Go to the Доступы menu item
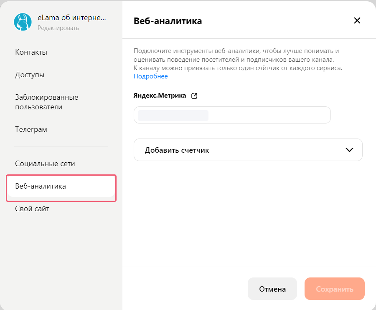Image resolution: width=376 pixels, height=310 pixels. click(x=30, y=75)
